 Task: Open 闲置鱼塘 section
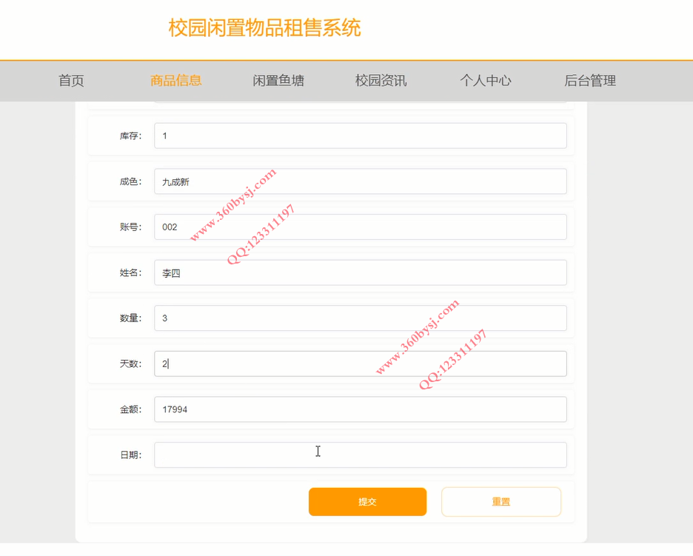coord(278,81)
